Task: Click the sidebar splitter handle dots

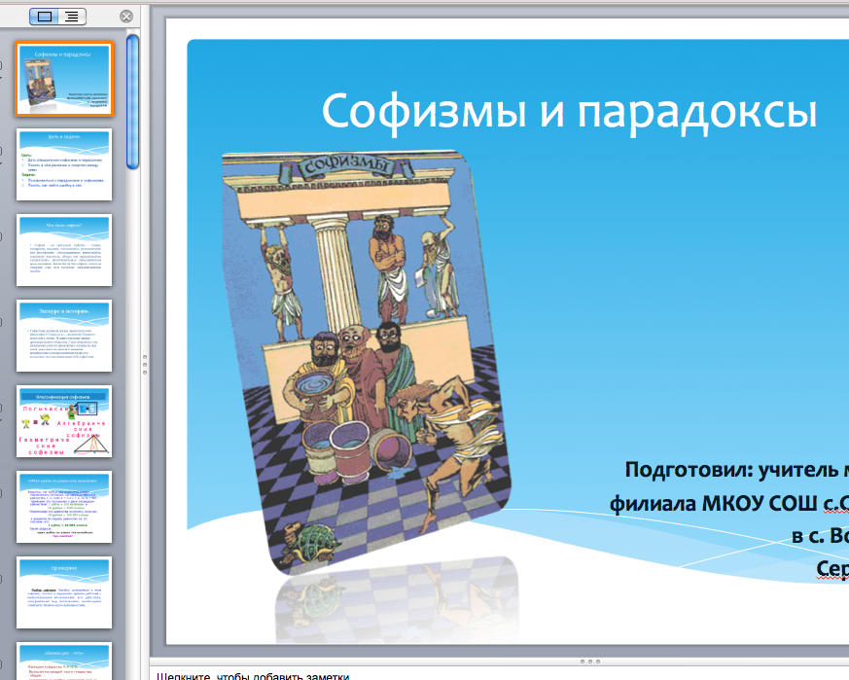Action: 145,365
